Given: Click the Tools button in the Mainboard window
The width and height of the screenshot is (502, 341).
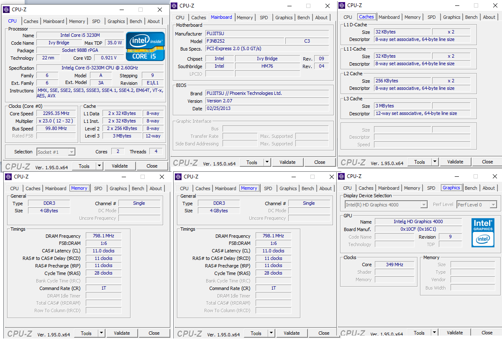Looking at the screenshot, I should click(252, 162).
